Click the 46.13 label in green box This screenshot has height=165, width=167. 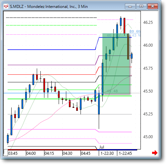112,35
